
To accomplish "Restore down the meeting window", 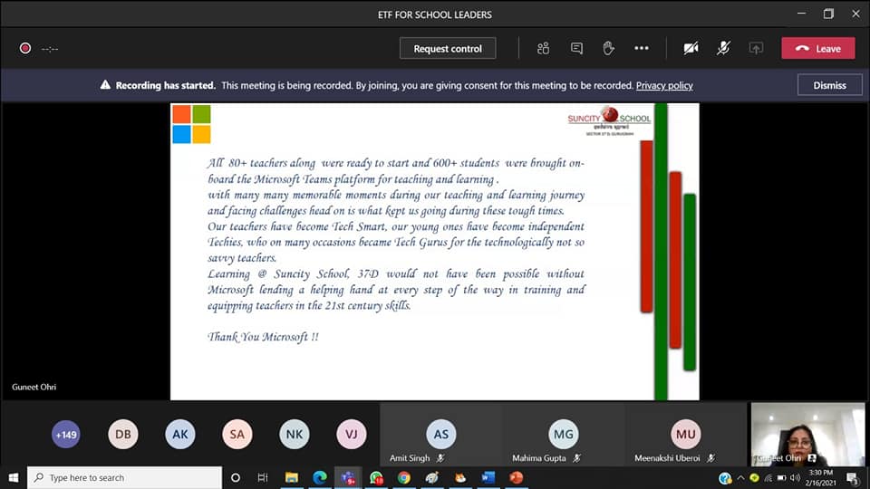I will point(828,14).
